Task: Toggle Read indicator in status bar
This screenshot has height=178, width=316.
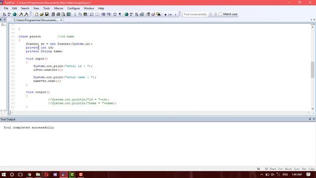Action: tap(273, 169)
